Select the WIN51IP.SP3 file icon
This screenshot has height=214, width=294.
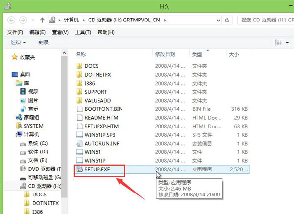pyautogui.click(x=80, y=135)
